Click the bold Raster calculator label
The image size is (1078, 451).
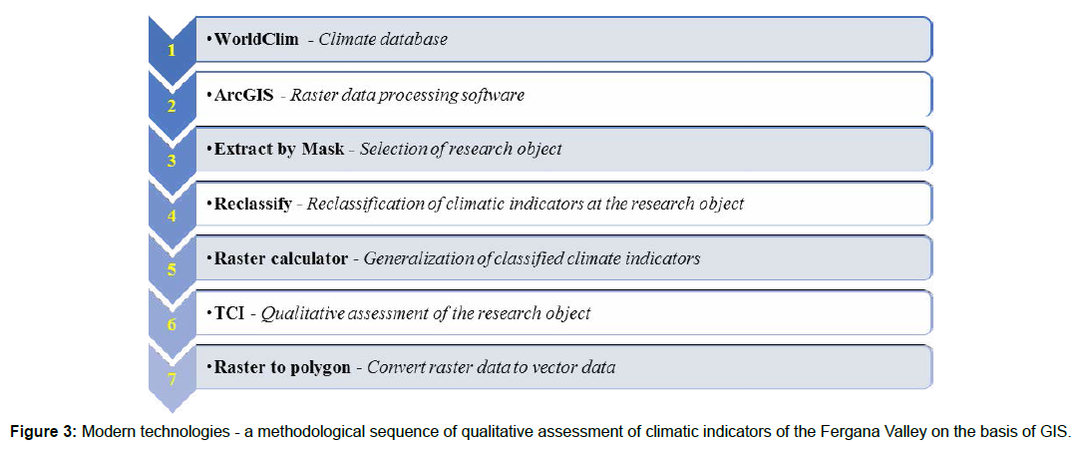click(280, 259)
